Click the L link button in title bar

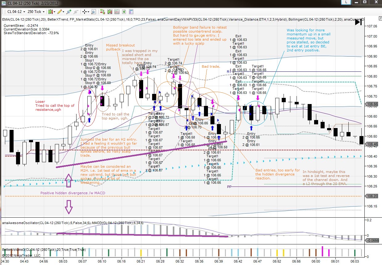point(347,2)
